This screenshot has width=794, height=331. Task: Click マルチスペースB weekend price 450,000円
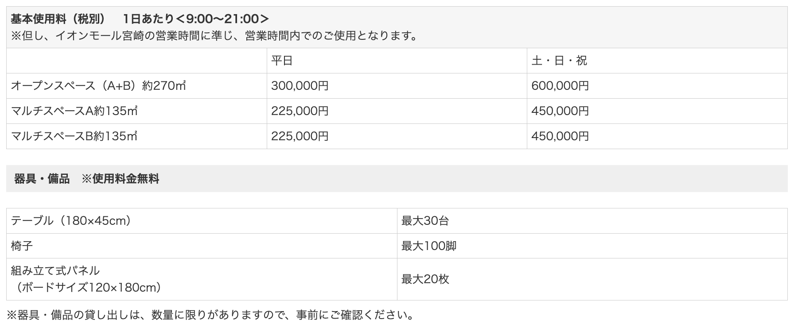(560, 136)
